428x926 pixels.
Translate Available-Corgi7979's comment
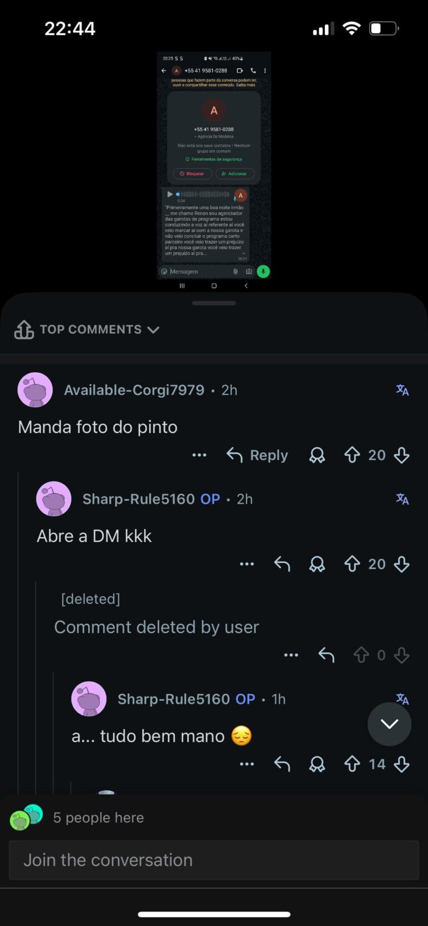(x=402, y=390)
